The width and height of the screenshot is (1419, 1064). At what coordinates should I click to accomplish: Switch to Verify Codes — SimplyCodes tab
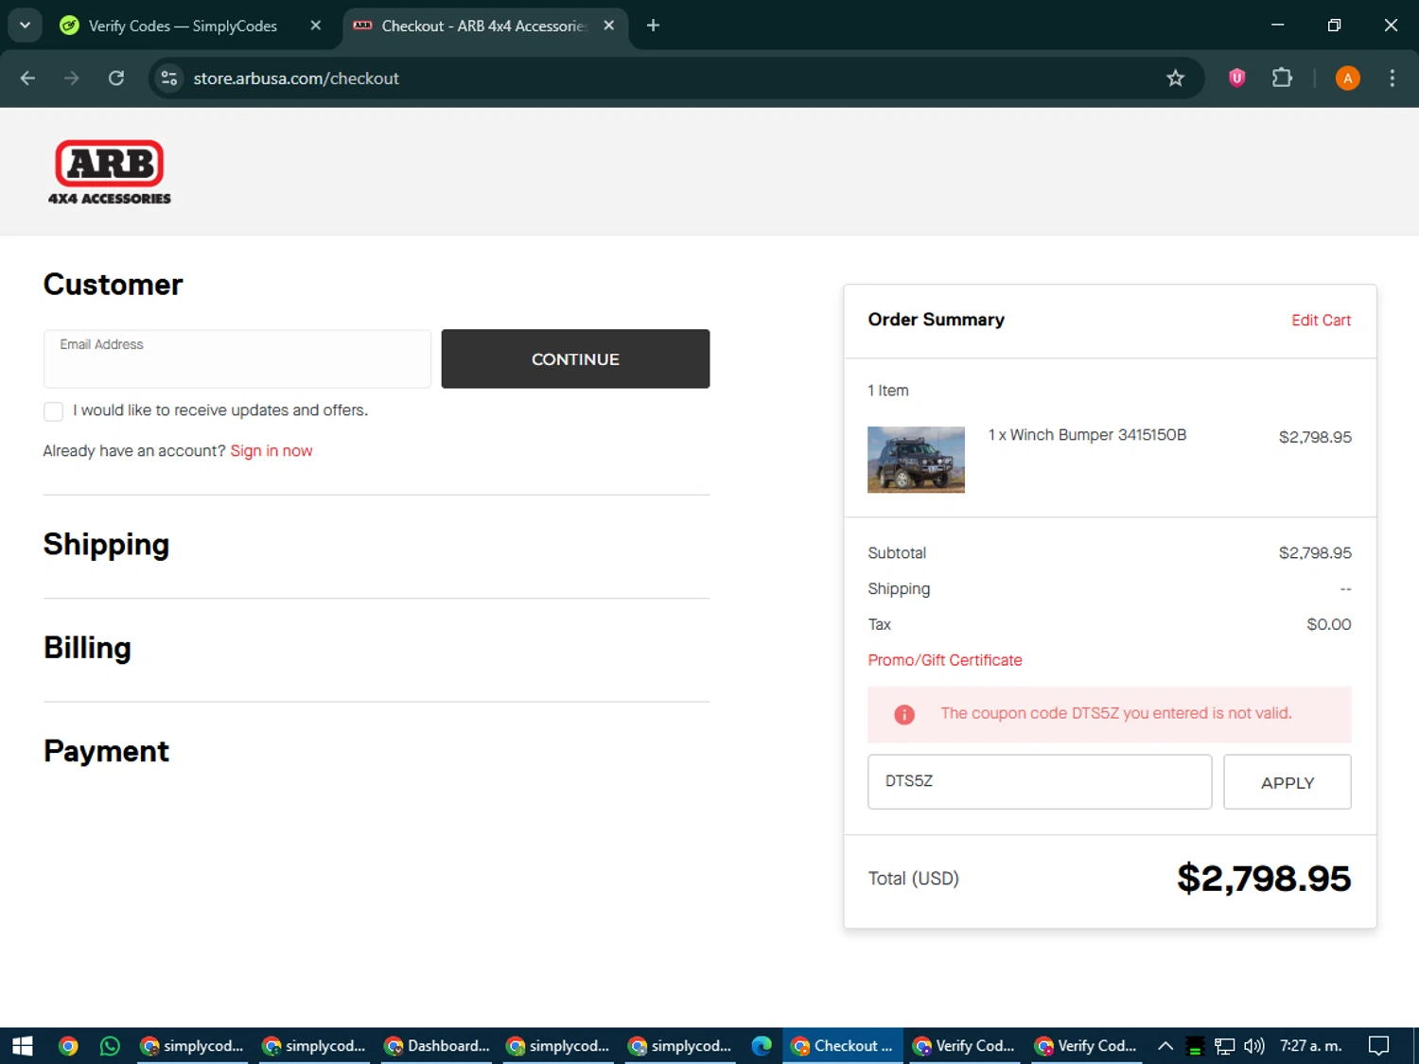tap(183, 26)
